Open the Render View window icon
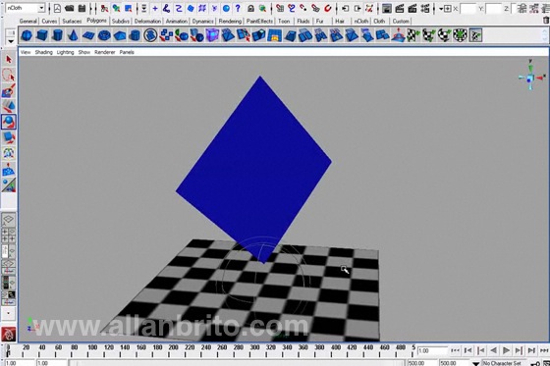 point(387,8)
